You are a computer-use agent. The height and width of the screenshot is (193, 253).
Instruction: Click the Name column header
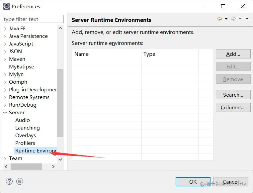(x=107, y=54)
